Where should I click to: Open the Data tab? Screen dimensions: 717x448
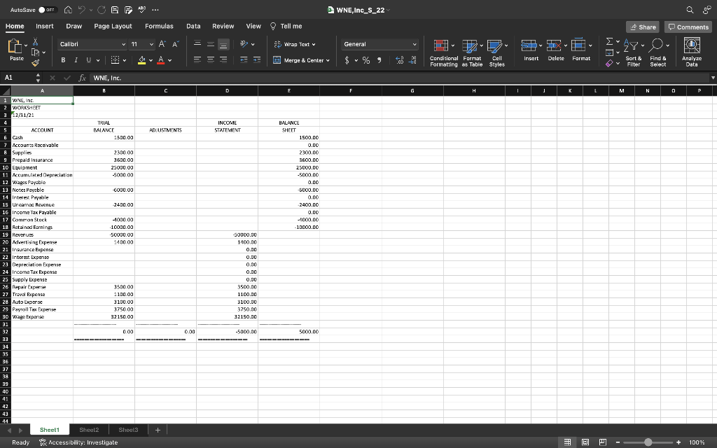point(193,26)
